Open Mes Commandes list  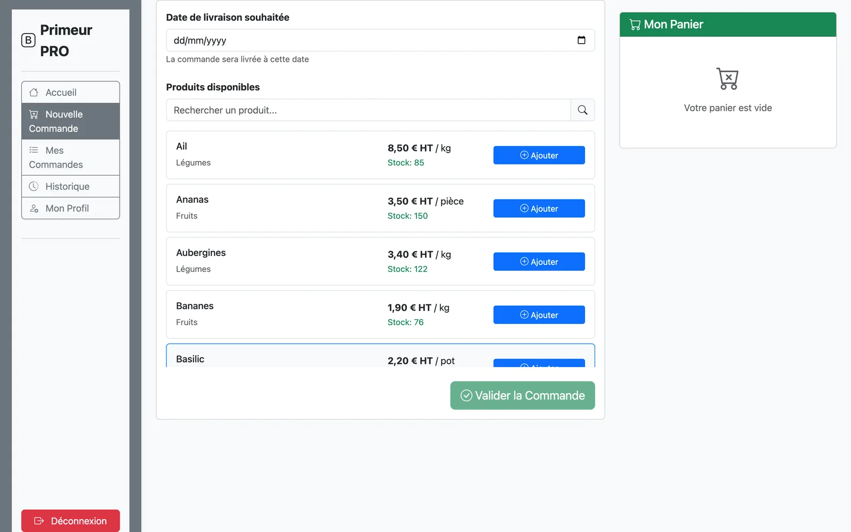70,157
